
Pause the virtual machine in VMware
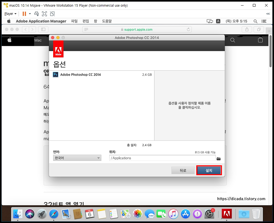(x=24, y=14)
